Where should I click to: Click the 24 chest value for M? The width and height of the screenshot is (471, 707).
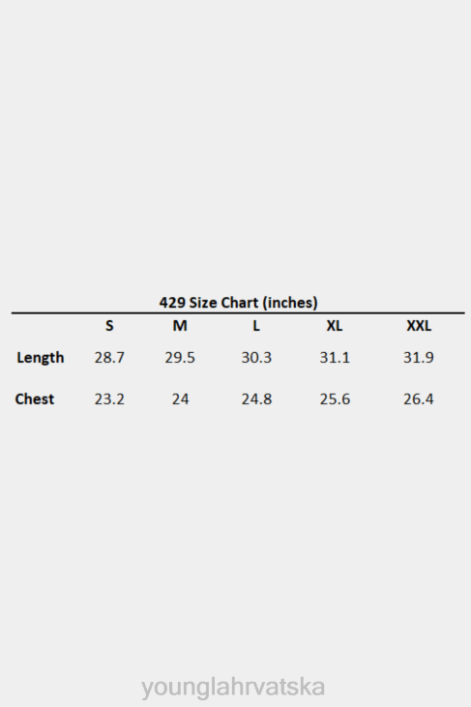pyautogui.click(x=180, y=399)
